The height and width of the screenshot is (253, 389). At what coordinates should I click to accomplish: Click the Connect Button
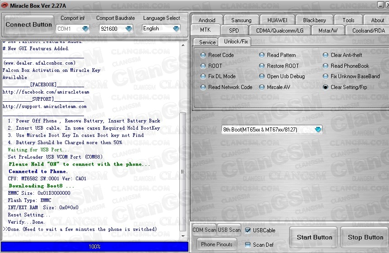(29, 24)
